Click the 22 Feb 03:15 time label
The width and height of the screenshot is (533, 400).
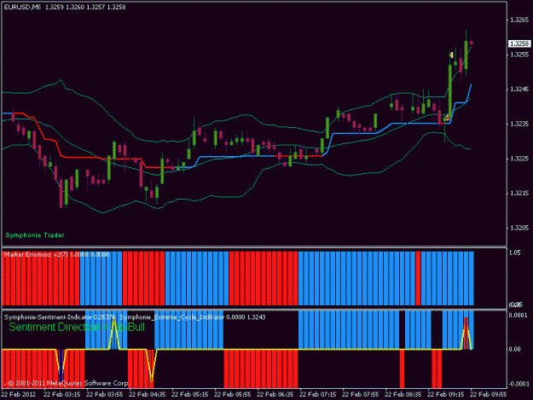[62, 394]
